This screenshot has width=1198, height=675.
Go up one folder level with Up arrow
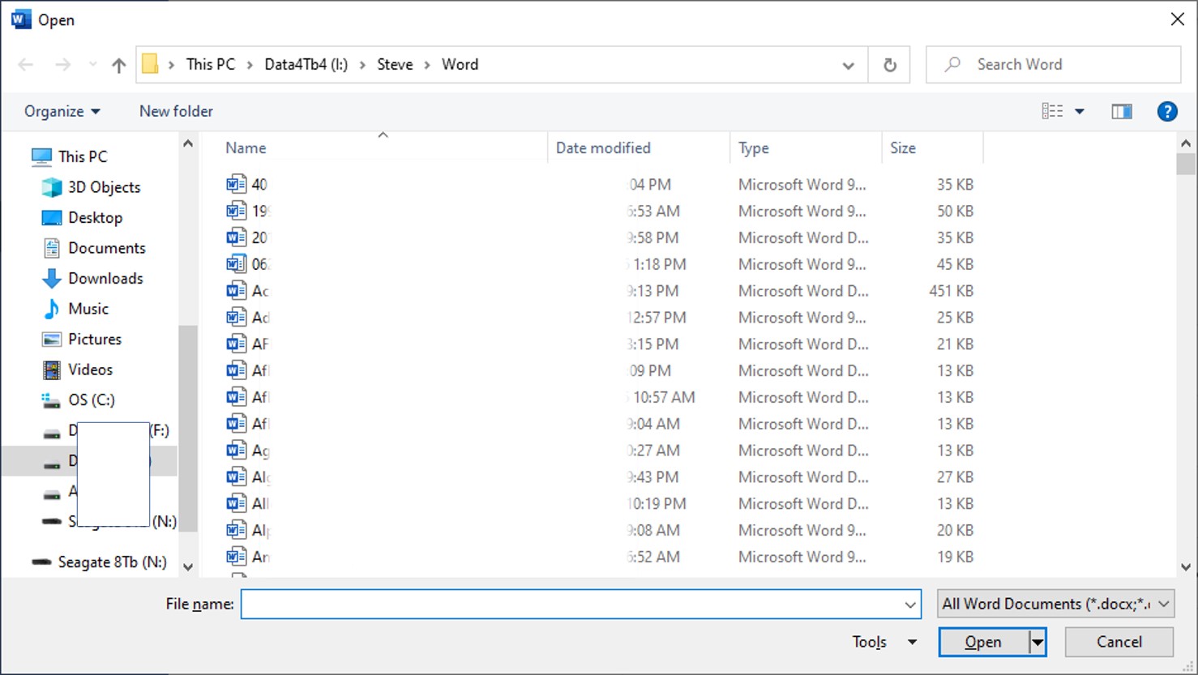(119, 65)
